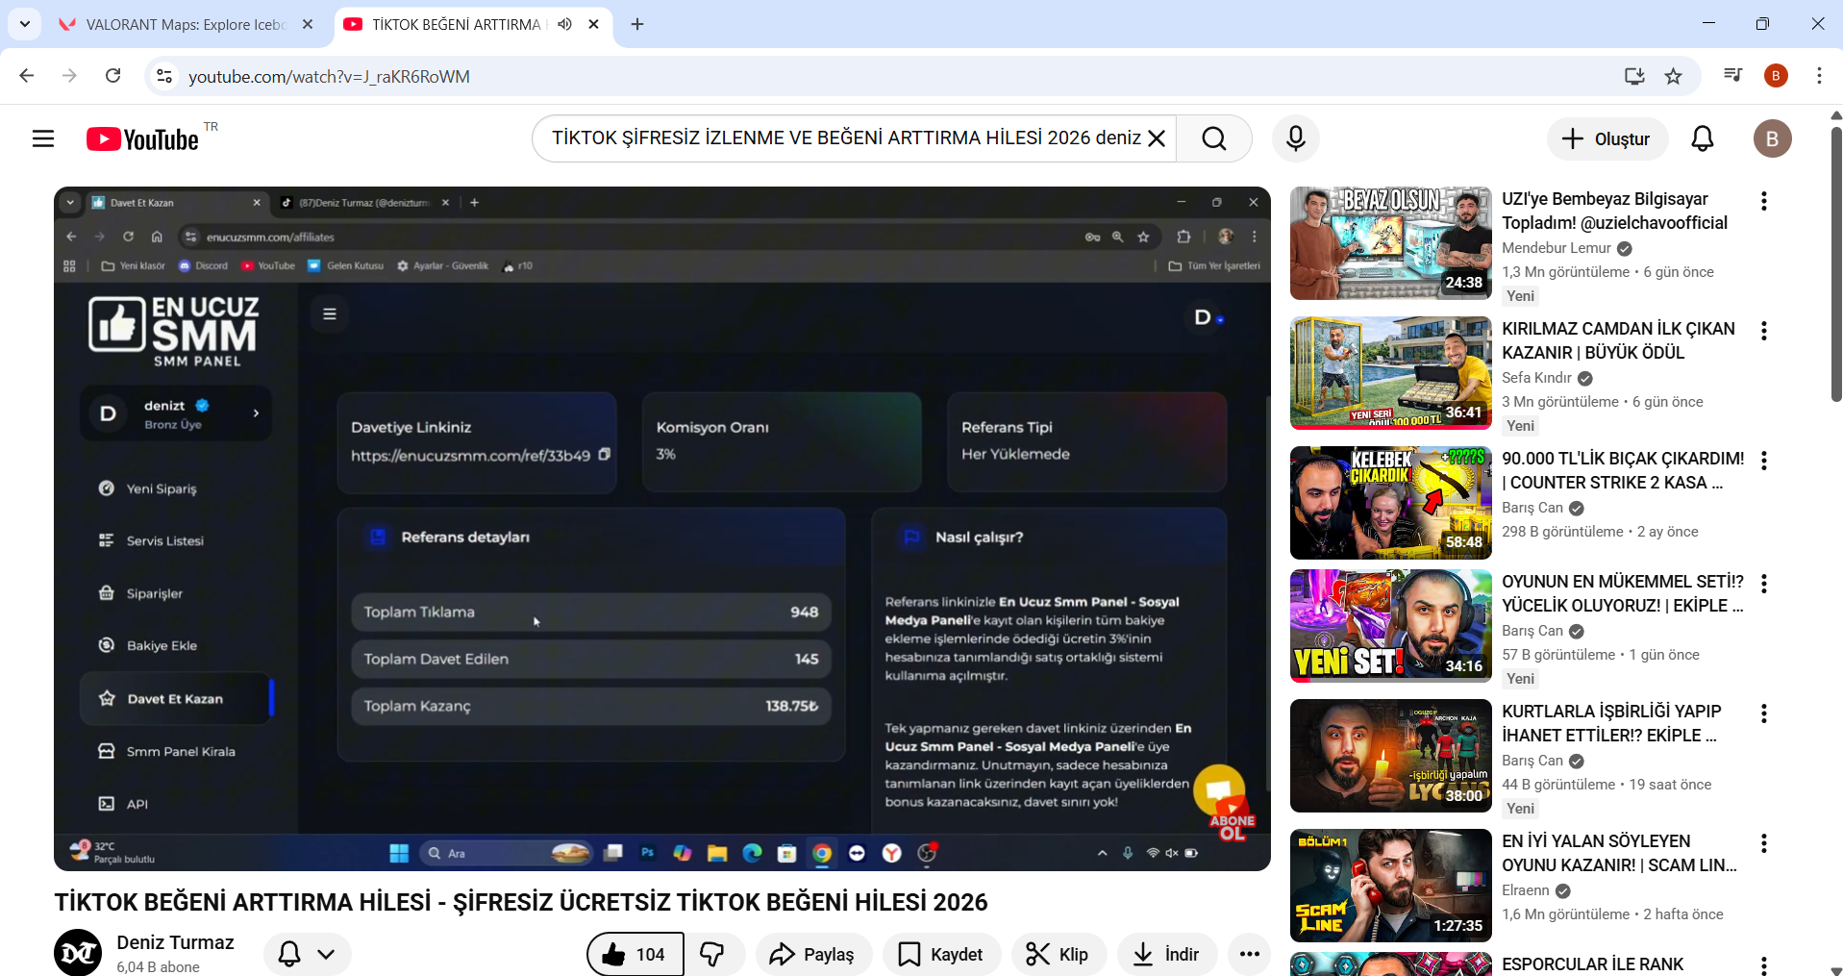The width and height of the screenshot is (1843, 976).
Task: Clear the search box text with X
Action: [1157, 138]
